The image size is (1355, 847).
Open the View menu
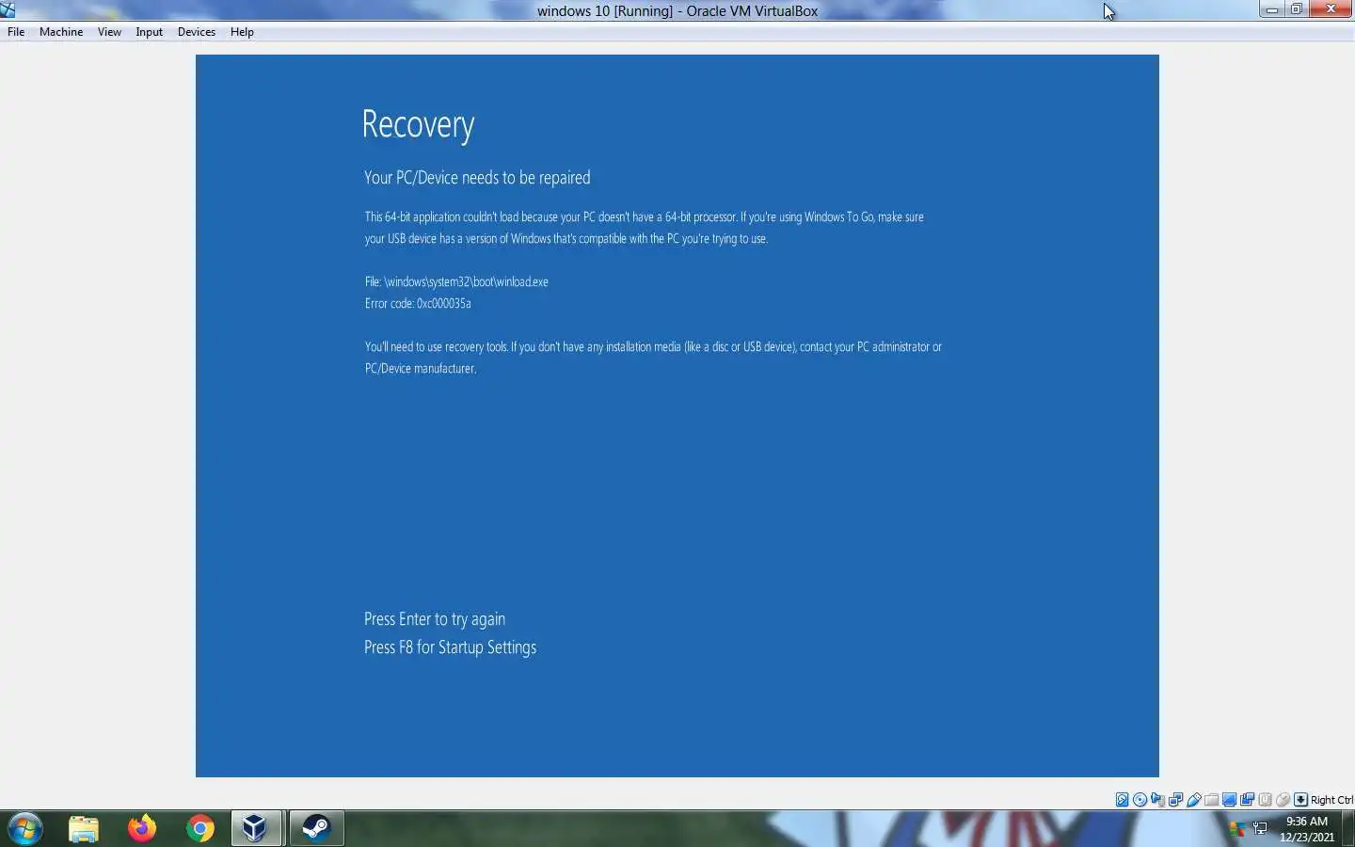(x=109, y=32)
